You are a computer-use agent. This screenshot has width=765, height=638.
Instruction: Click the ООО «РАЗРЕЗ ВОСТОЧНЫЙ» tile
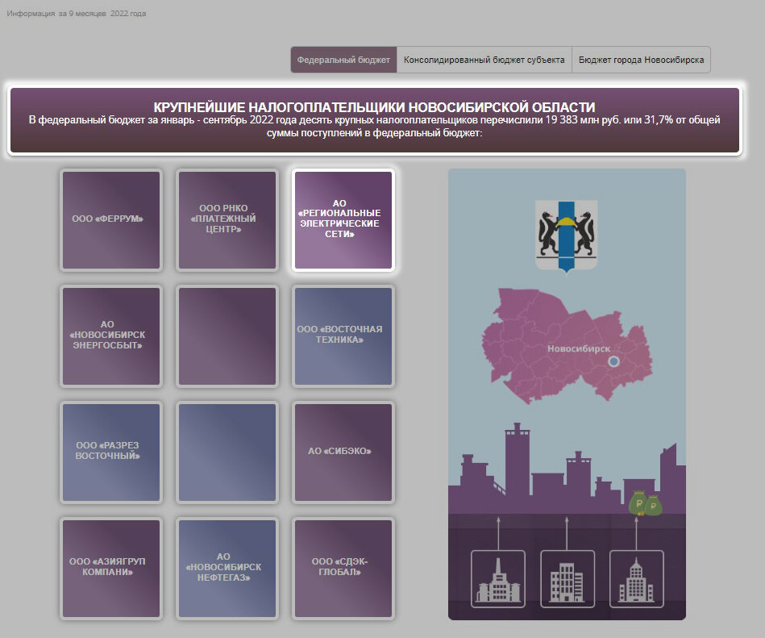[111, 452]
